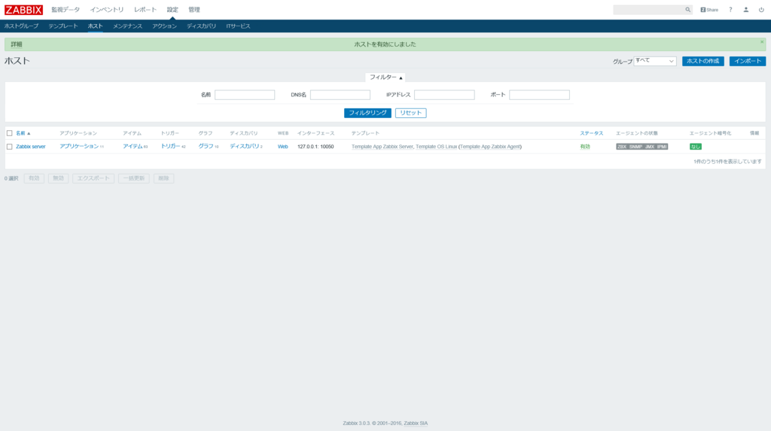
Task: Click the SNMP status badge
Action: pos(635,147)
